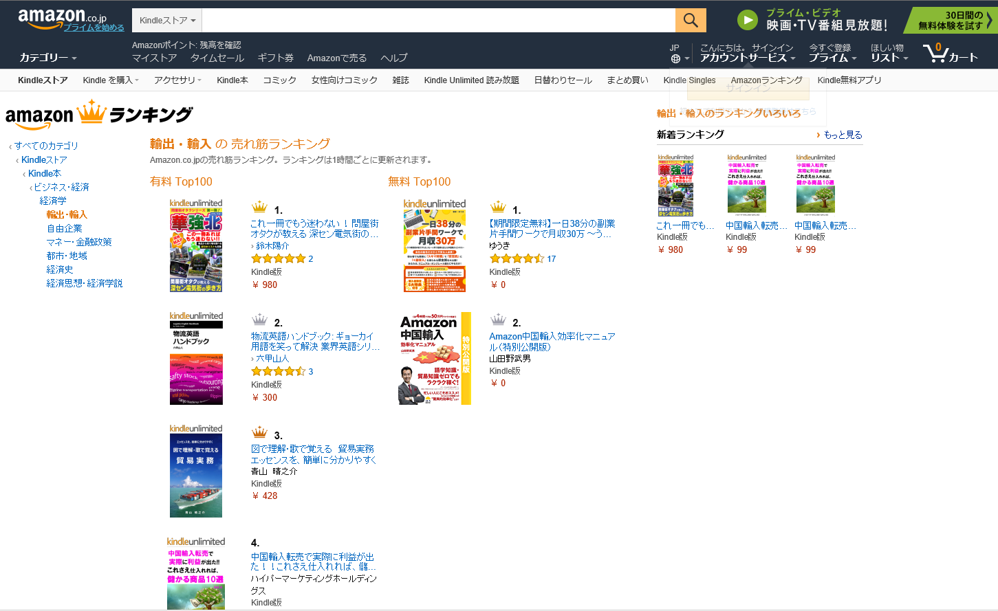Expand アクセサリ submenu
This screenshot has height=611, width=998.
[x=177, y=80]
